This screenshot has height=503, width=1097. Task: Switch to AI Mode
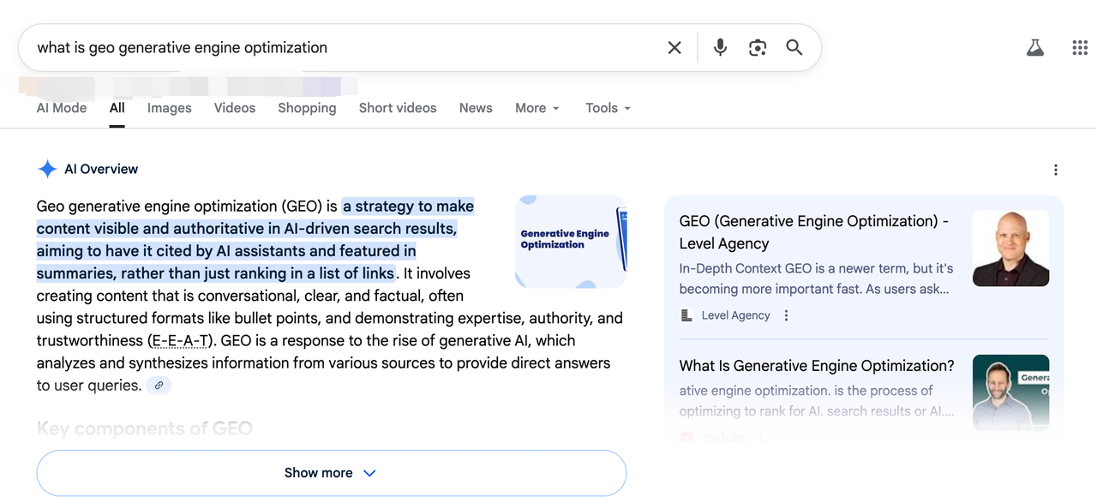point(61,108)
